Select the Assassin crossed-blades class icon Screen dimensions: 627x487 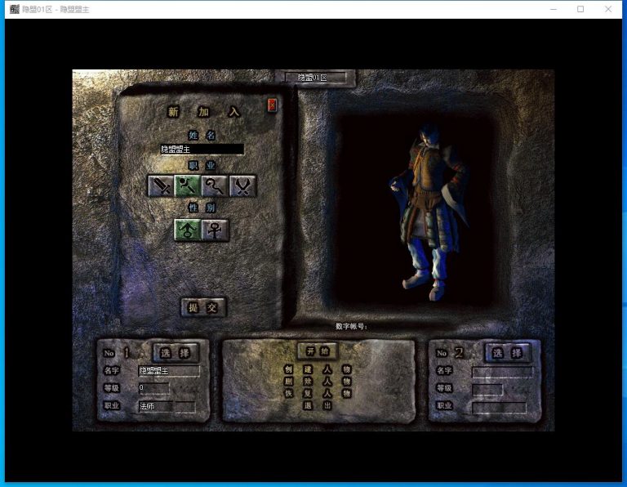tap(242, 186)
